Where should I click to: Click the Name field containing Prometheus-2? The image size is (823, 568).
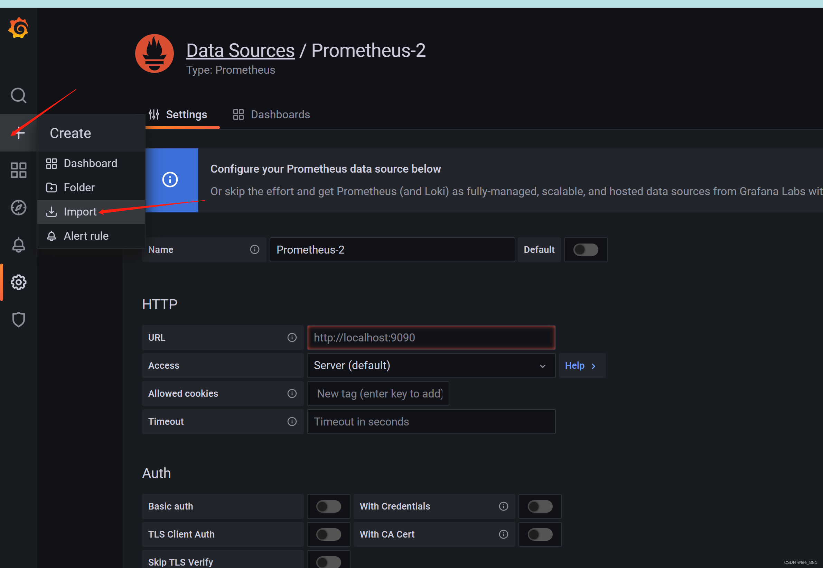click(x=392, y=249)
